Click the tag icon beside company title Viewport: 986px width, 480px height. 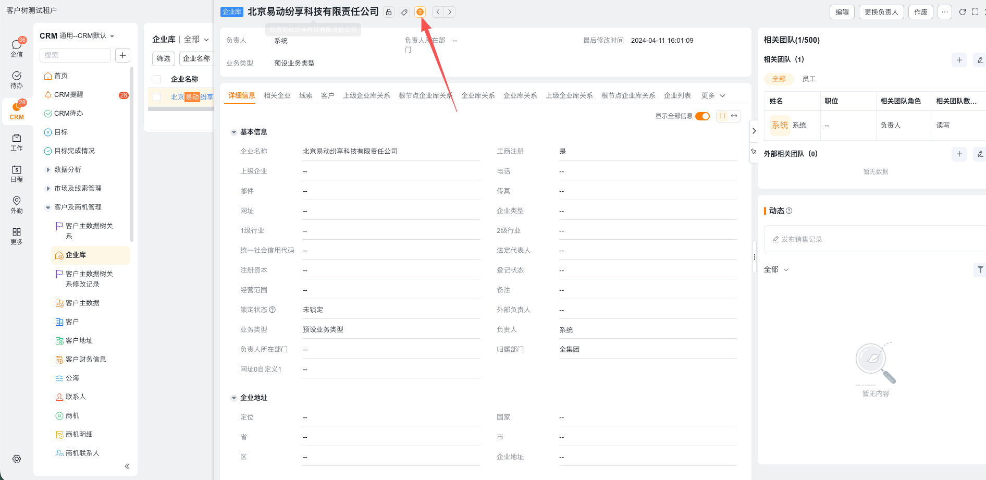[x=404, y=12]
